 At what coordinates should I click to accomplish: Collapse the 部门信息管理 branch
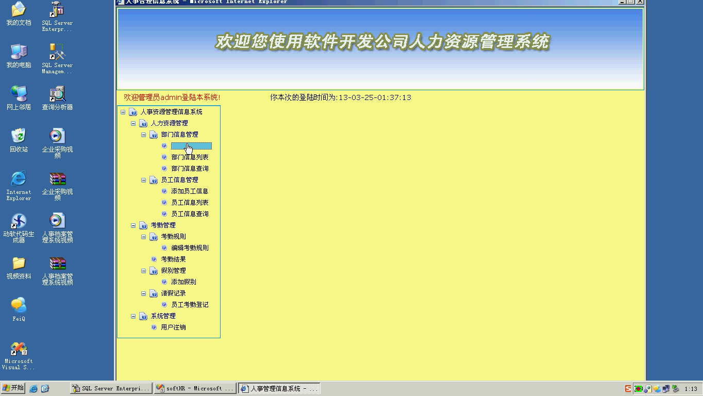pos(144,135)
